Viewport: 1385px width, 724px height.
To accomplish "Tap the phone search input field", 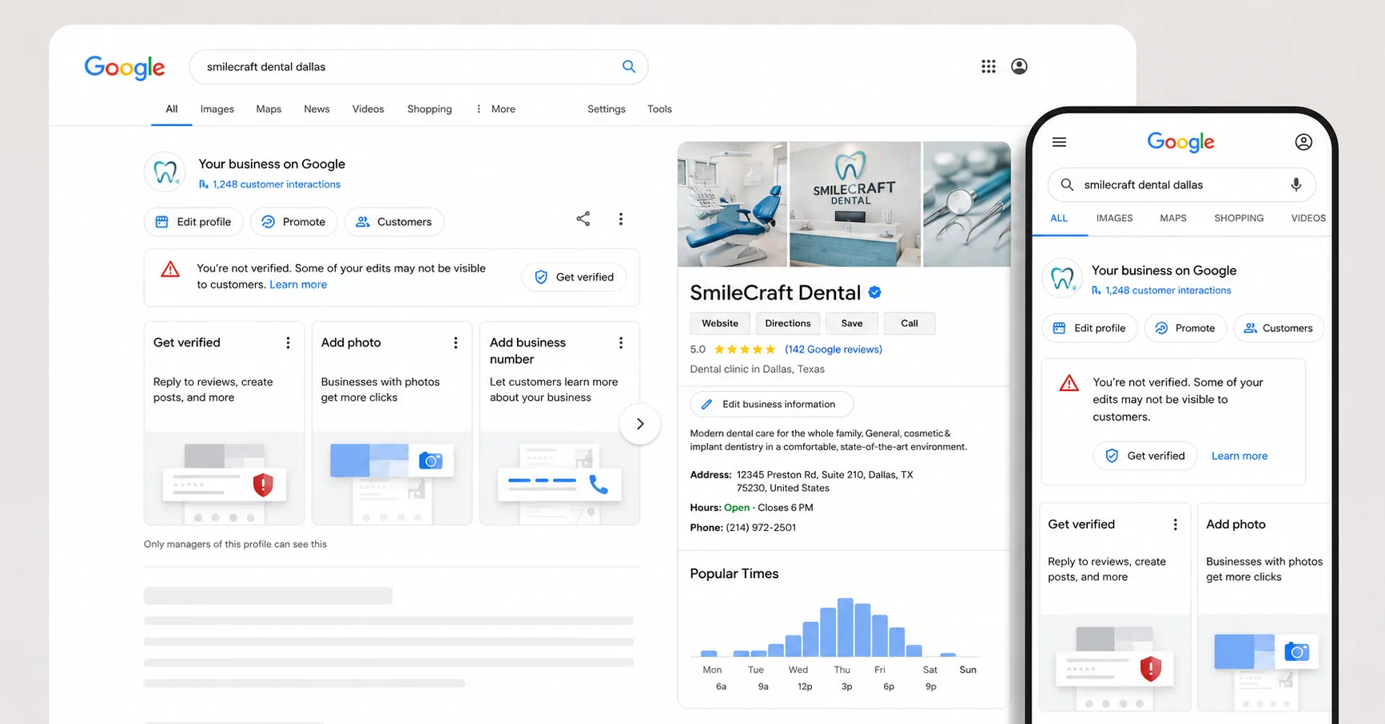I will click(1181, 184).
